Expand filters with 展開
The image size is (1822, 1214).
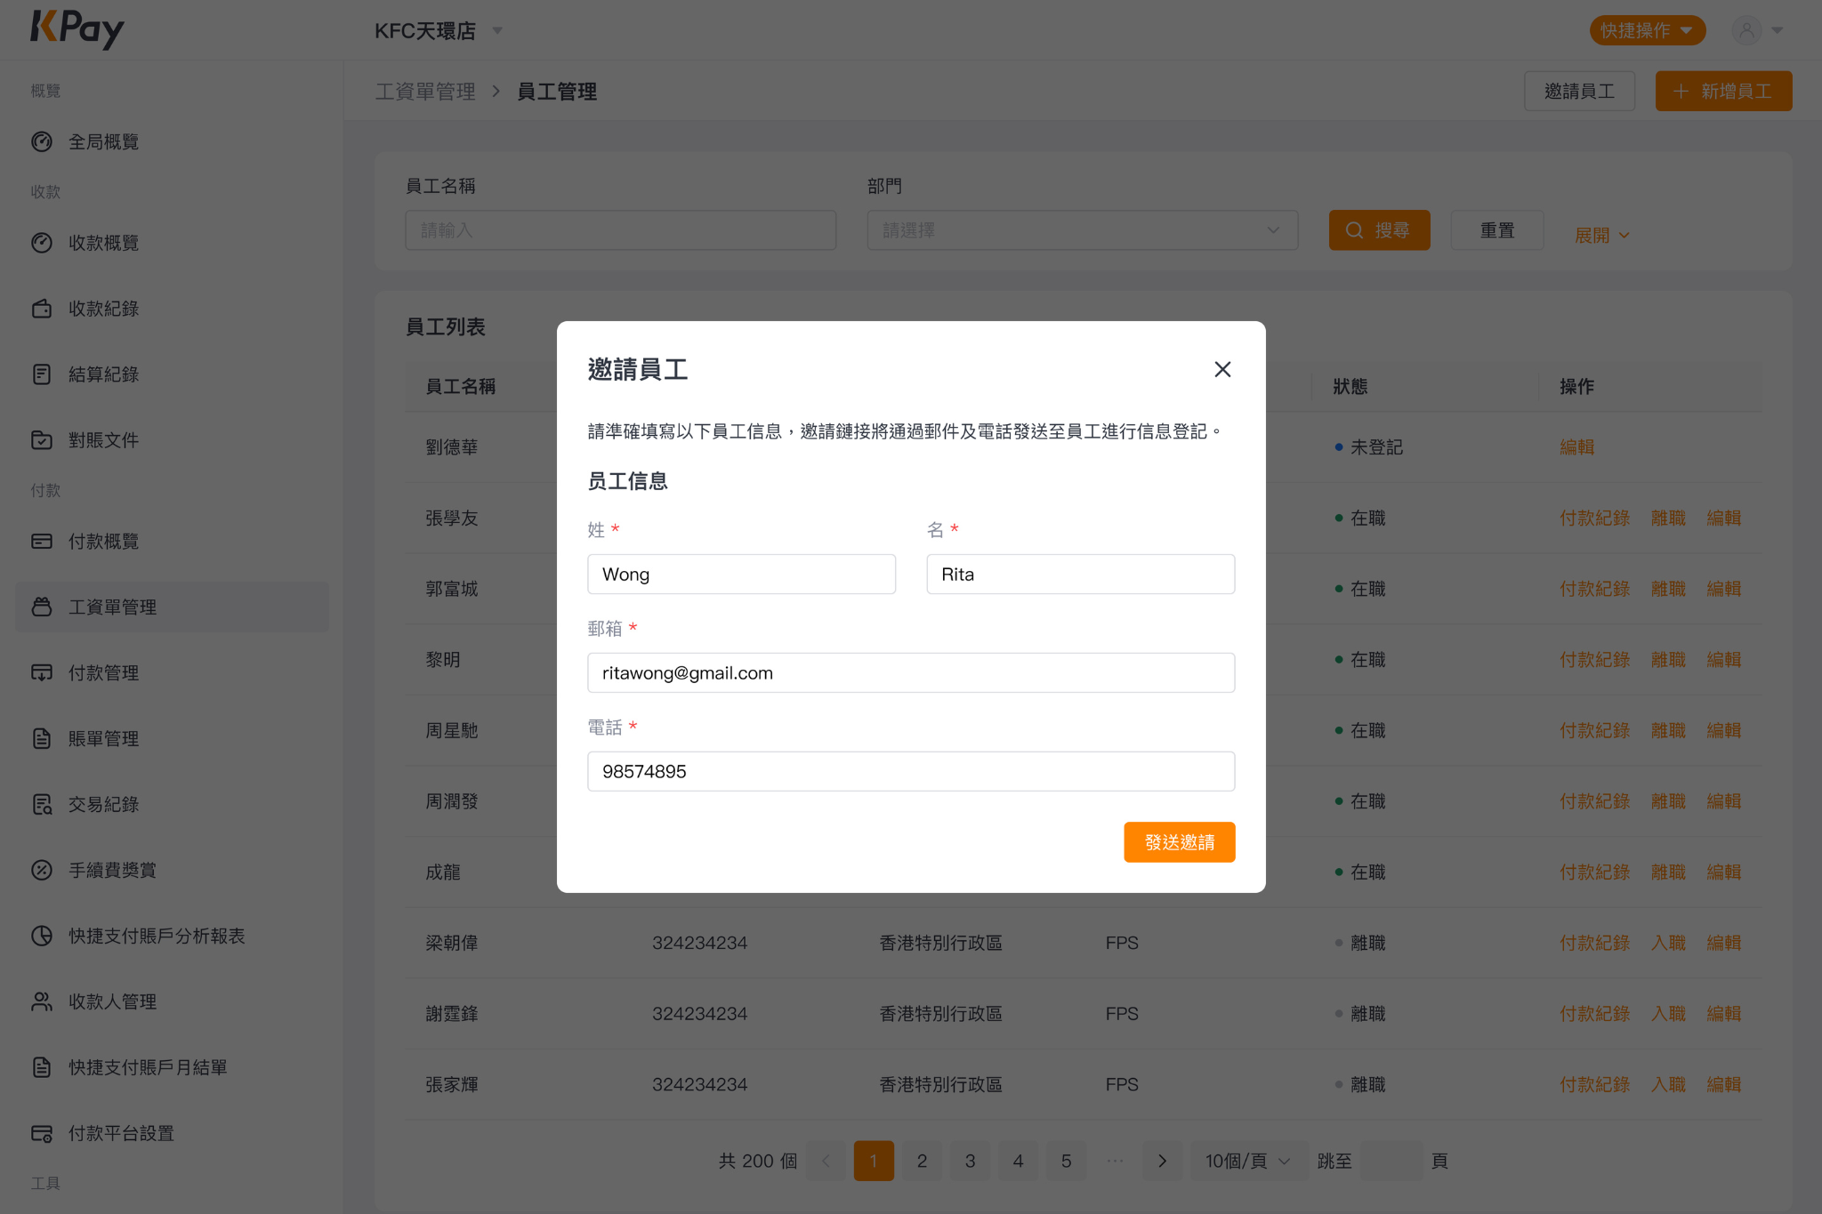click(1601, 236)
